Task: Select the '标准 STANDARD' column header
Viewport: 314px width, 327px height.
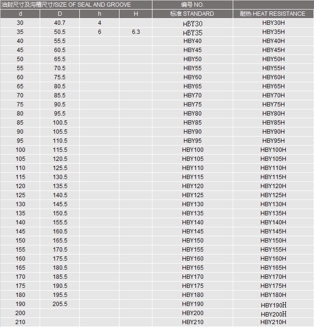Action: (192, 14)
